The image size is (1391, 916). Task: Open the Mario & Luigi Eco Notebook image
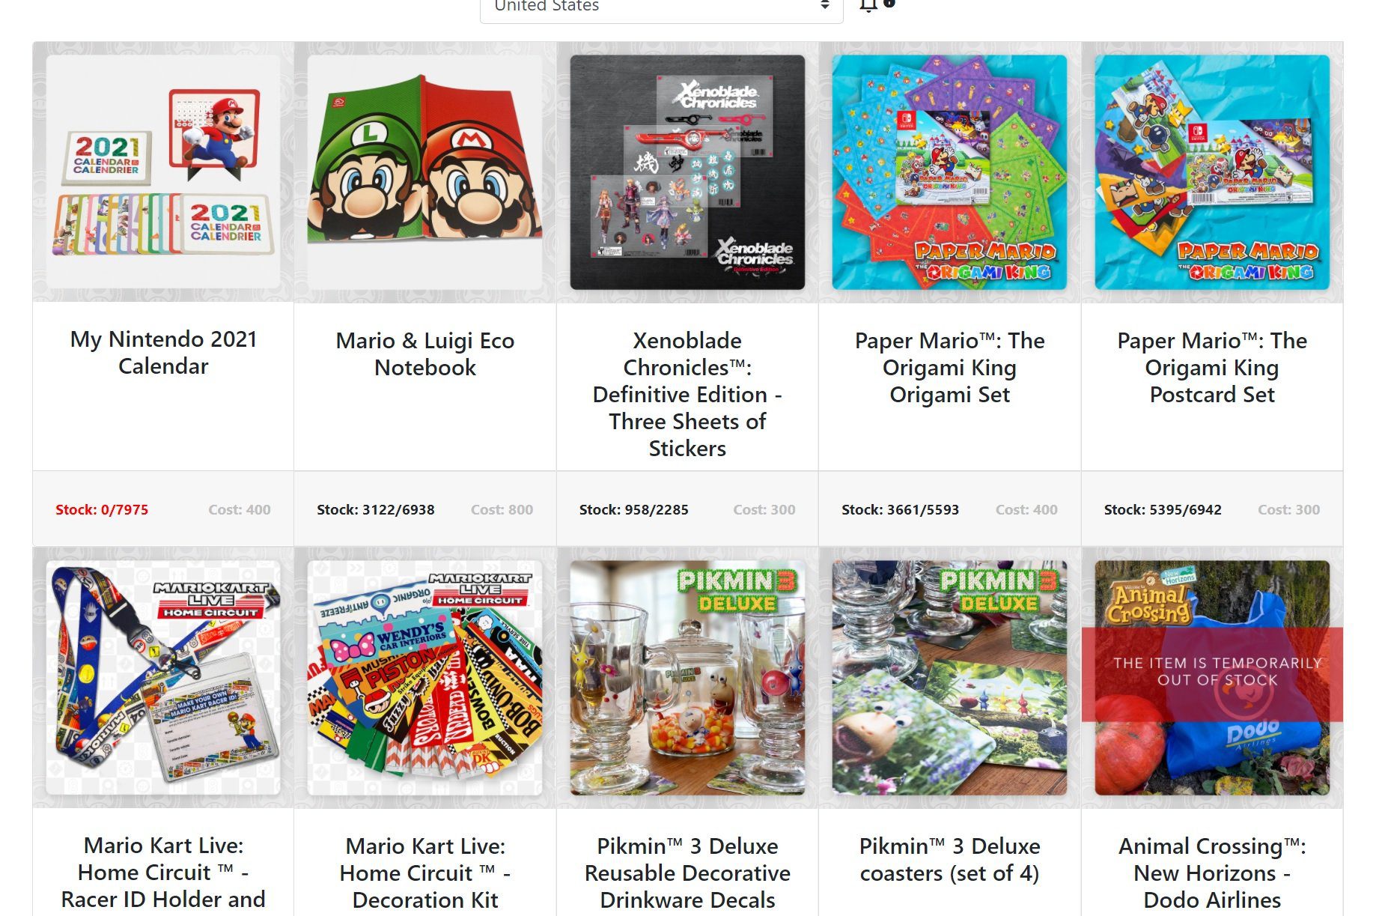(425, 172)
